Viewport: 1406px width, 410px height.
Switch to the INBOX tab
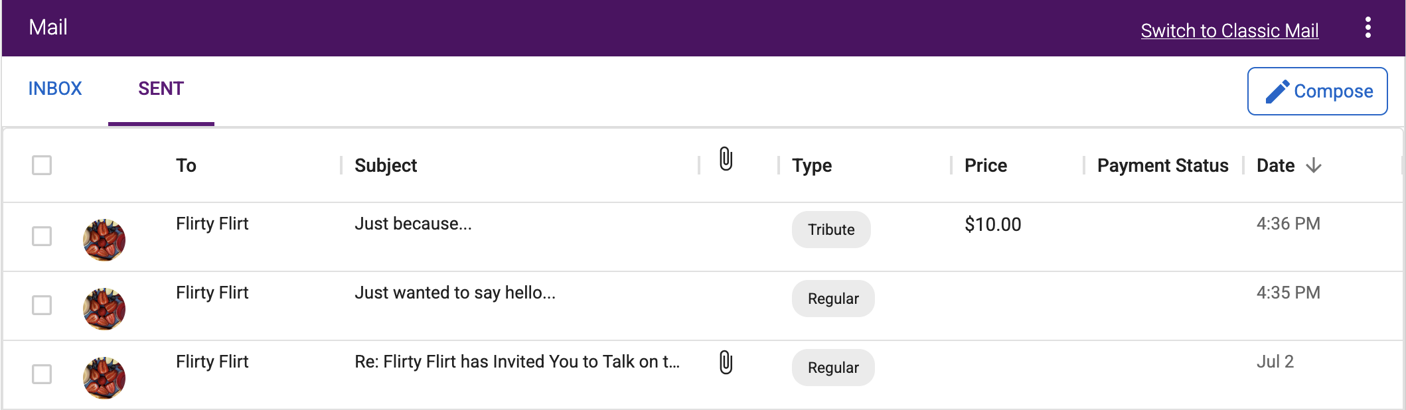[x=55, y=89]
